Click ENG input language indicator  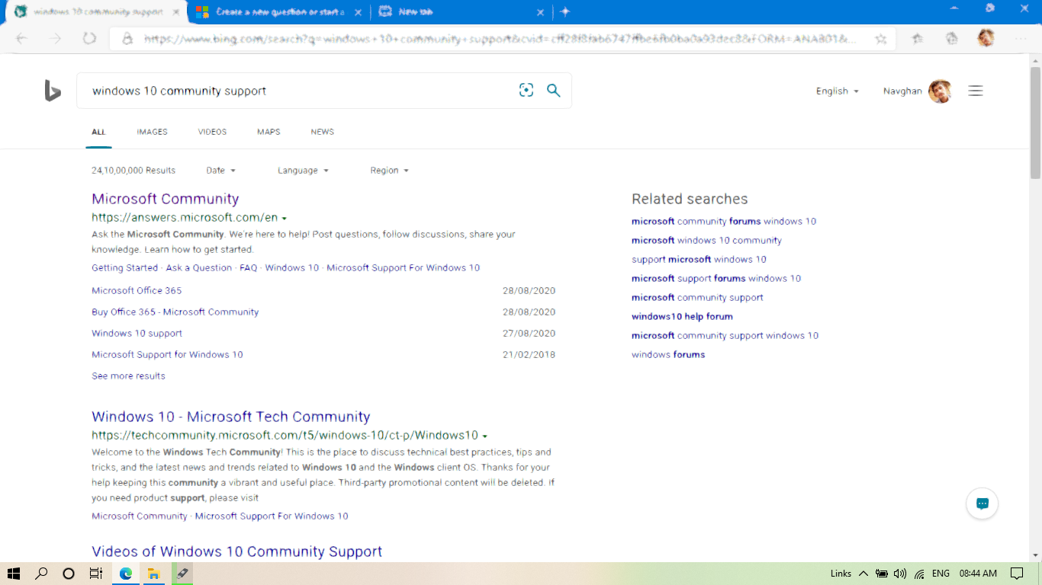[x=941, y=574]
